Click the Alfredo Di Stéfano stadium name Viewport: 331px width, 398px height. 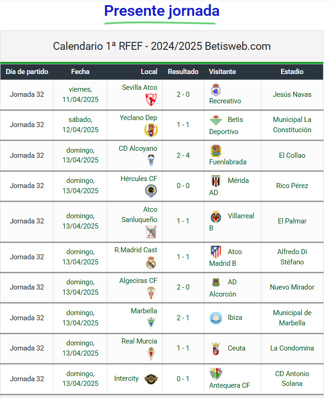[292, 257]
